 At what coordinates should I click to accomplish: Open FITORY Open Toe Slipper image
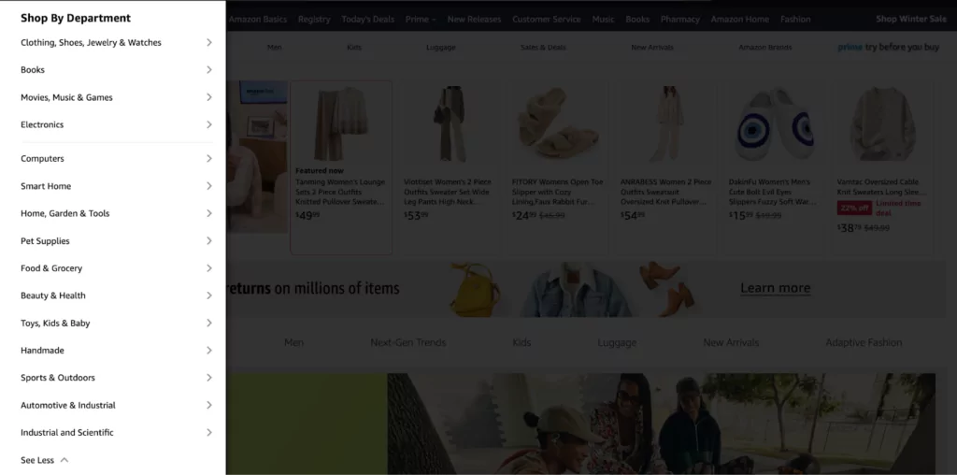[x=559, y=124]
